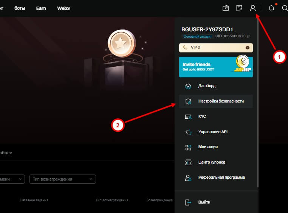Open the Earn menu
This screenshot has height=213, width=288.
pyautogui.click(x=41, y=8)
